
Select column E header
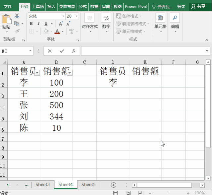point(145,62)
